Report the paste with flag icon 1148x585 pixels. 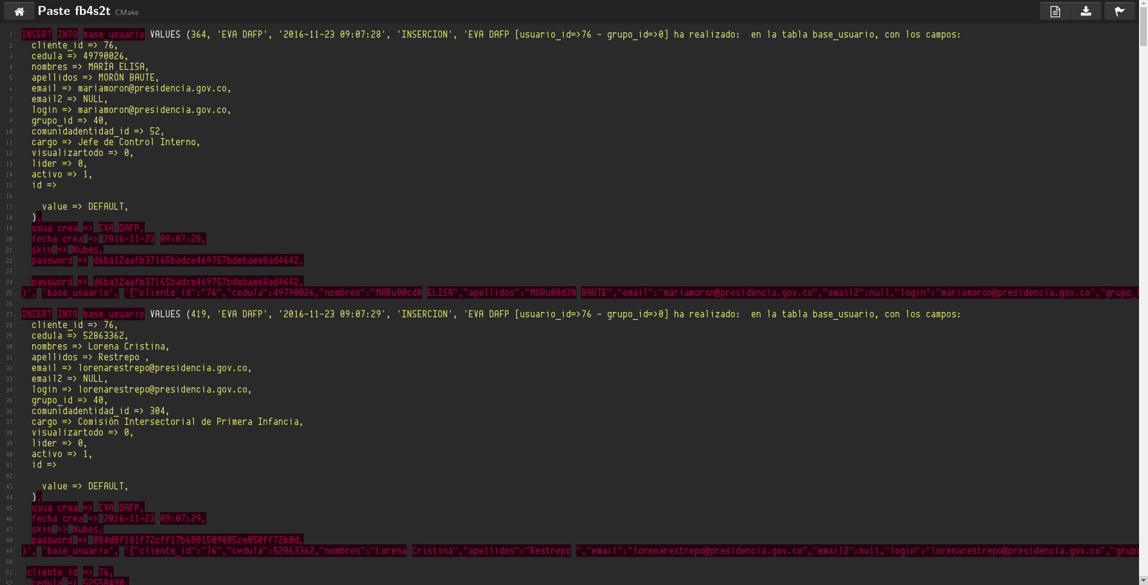pos(1120,11)
